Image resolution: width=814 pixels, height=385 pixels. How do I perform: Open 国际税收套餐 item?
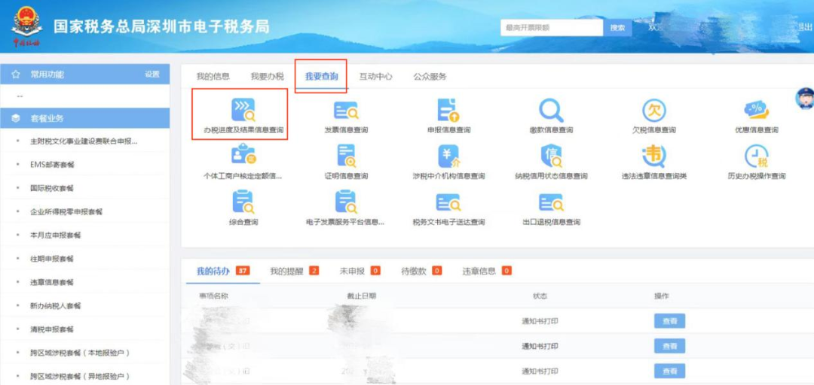(x=52, y=188)
